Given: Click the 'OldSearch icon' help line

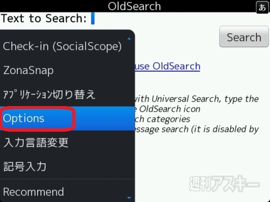Looking at the screenshot, I should [x=168, y=109].
